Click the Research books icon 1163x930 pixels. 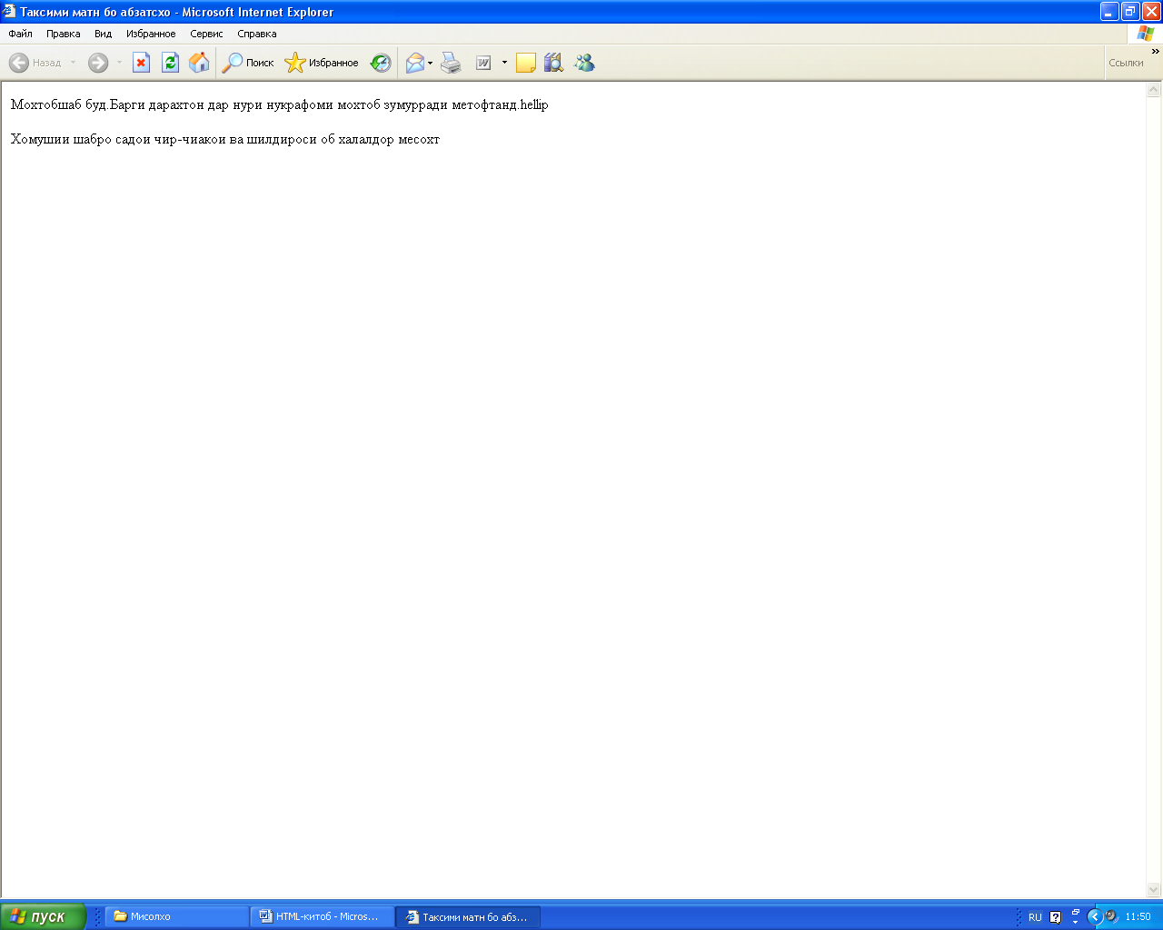[x=553, y=63]
